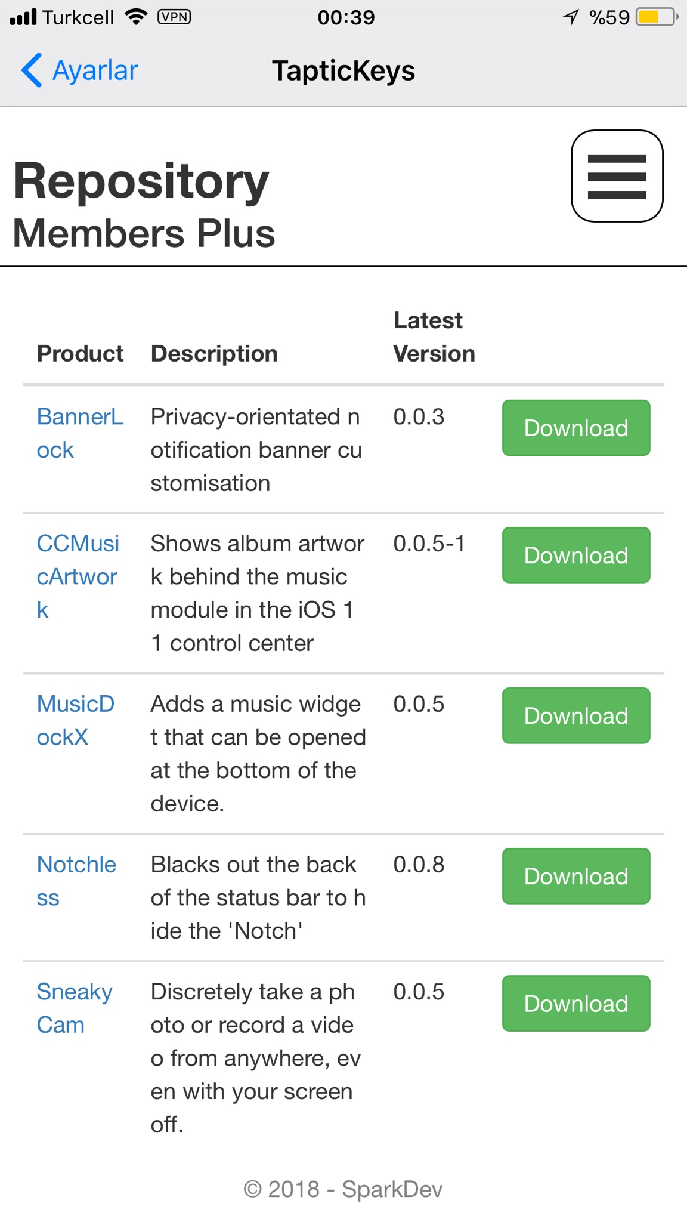Download the Notchless tweak

(575, 876)
